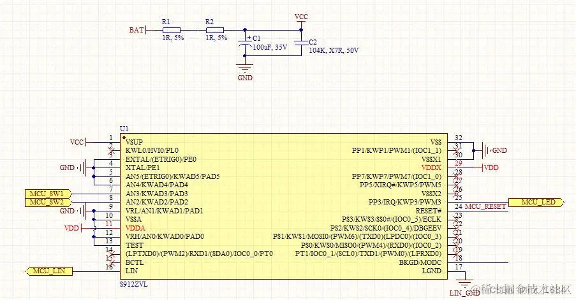Click the red VDDX pin name
This screenshot has width=576, height=300.
(x=431, y=168)
